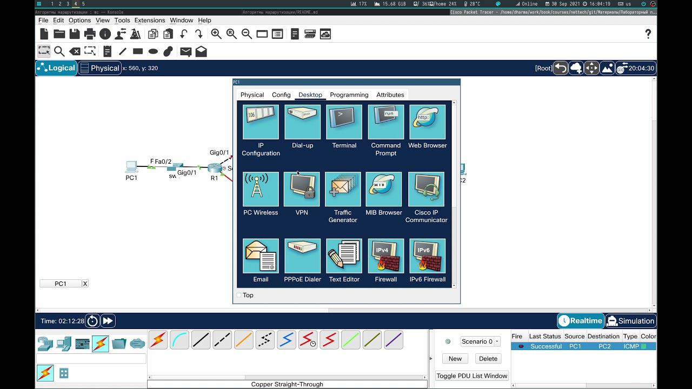Toggle the Top checkbox in PC1 window
Screen dimensions: 692x389
[239, 295]
